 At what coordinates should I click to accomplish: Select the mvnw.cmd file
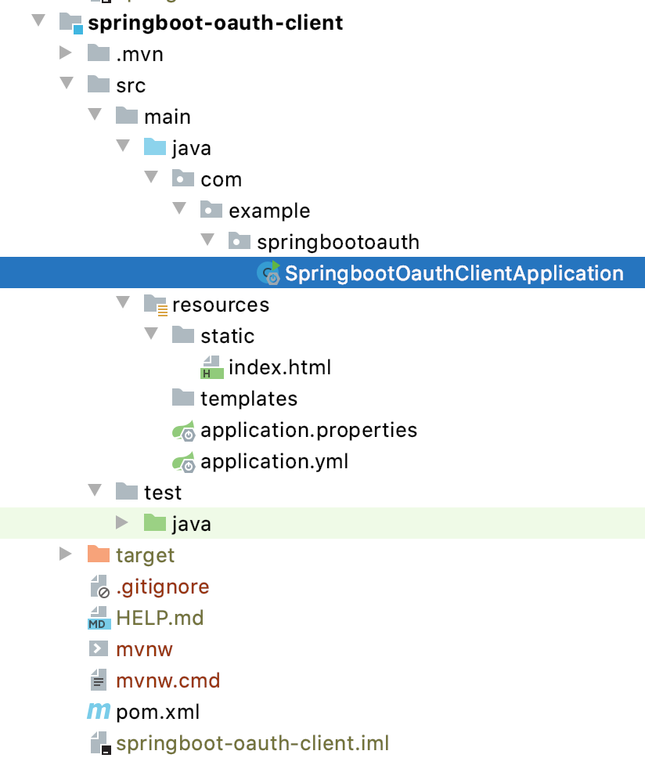(x=168, y=680)
